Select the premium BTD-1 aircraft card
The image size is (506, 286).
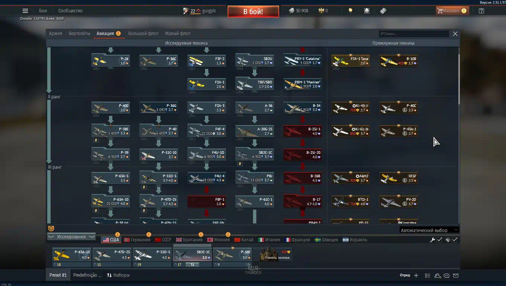pos(350,201)
